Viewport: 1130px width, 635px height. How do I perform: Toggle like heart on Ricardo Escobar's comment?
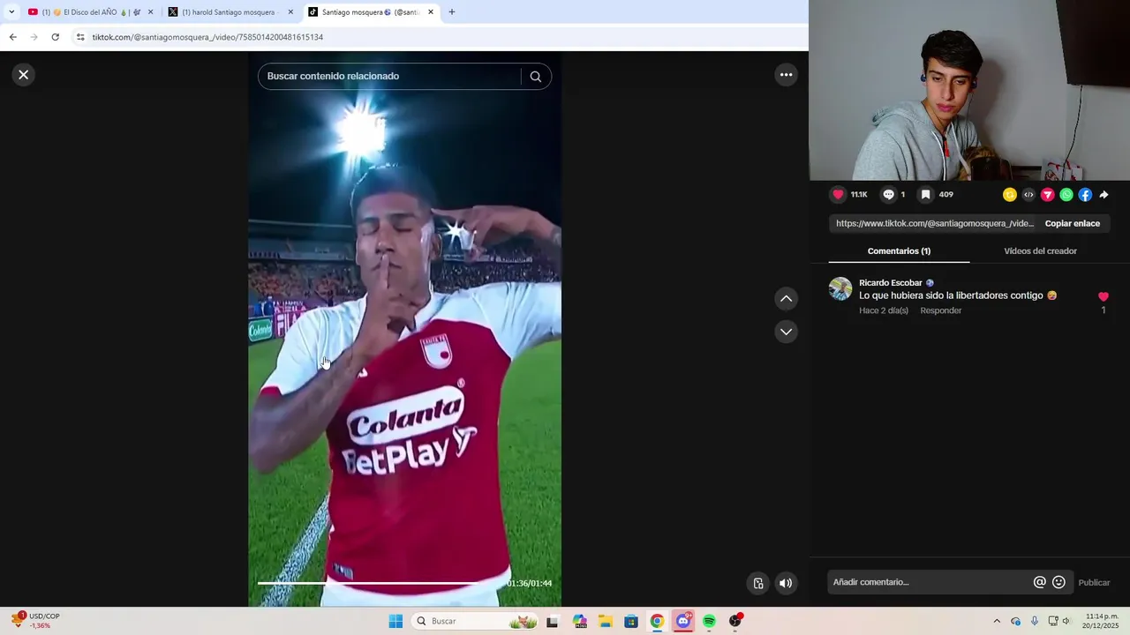[x=1103, y=297]
